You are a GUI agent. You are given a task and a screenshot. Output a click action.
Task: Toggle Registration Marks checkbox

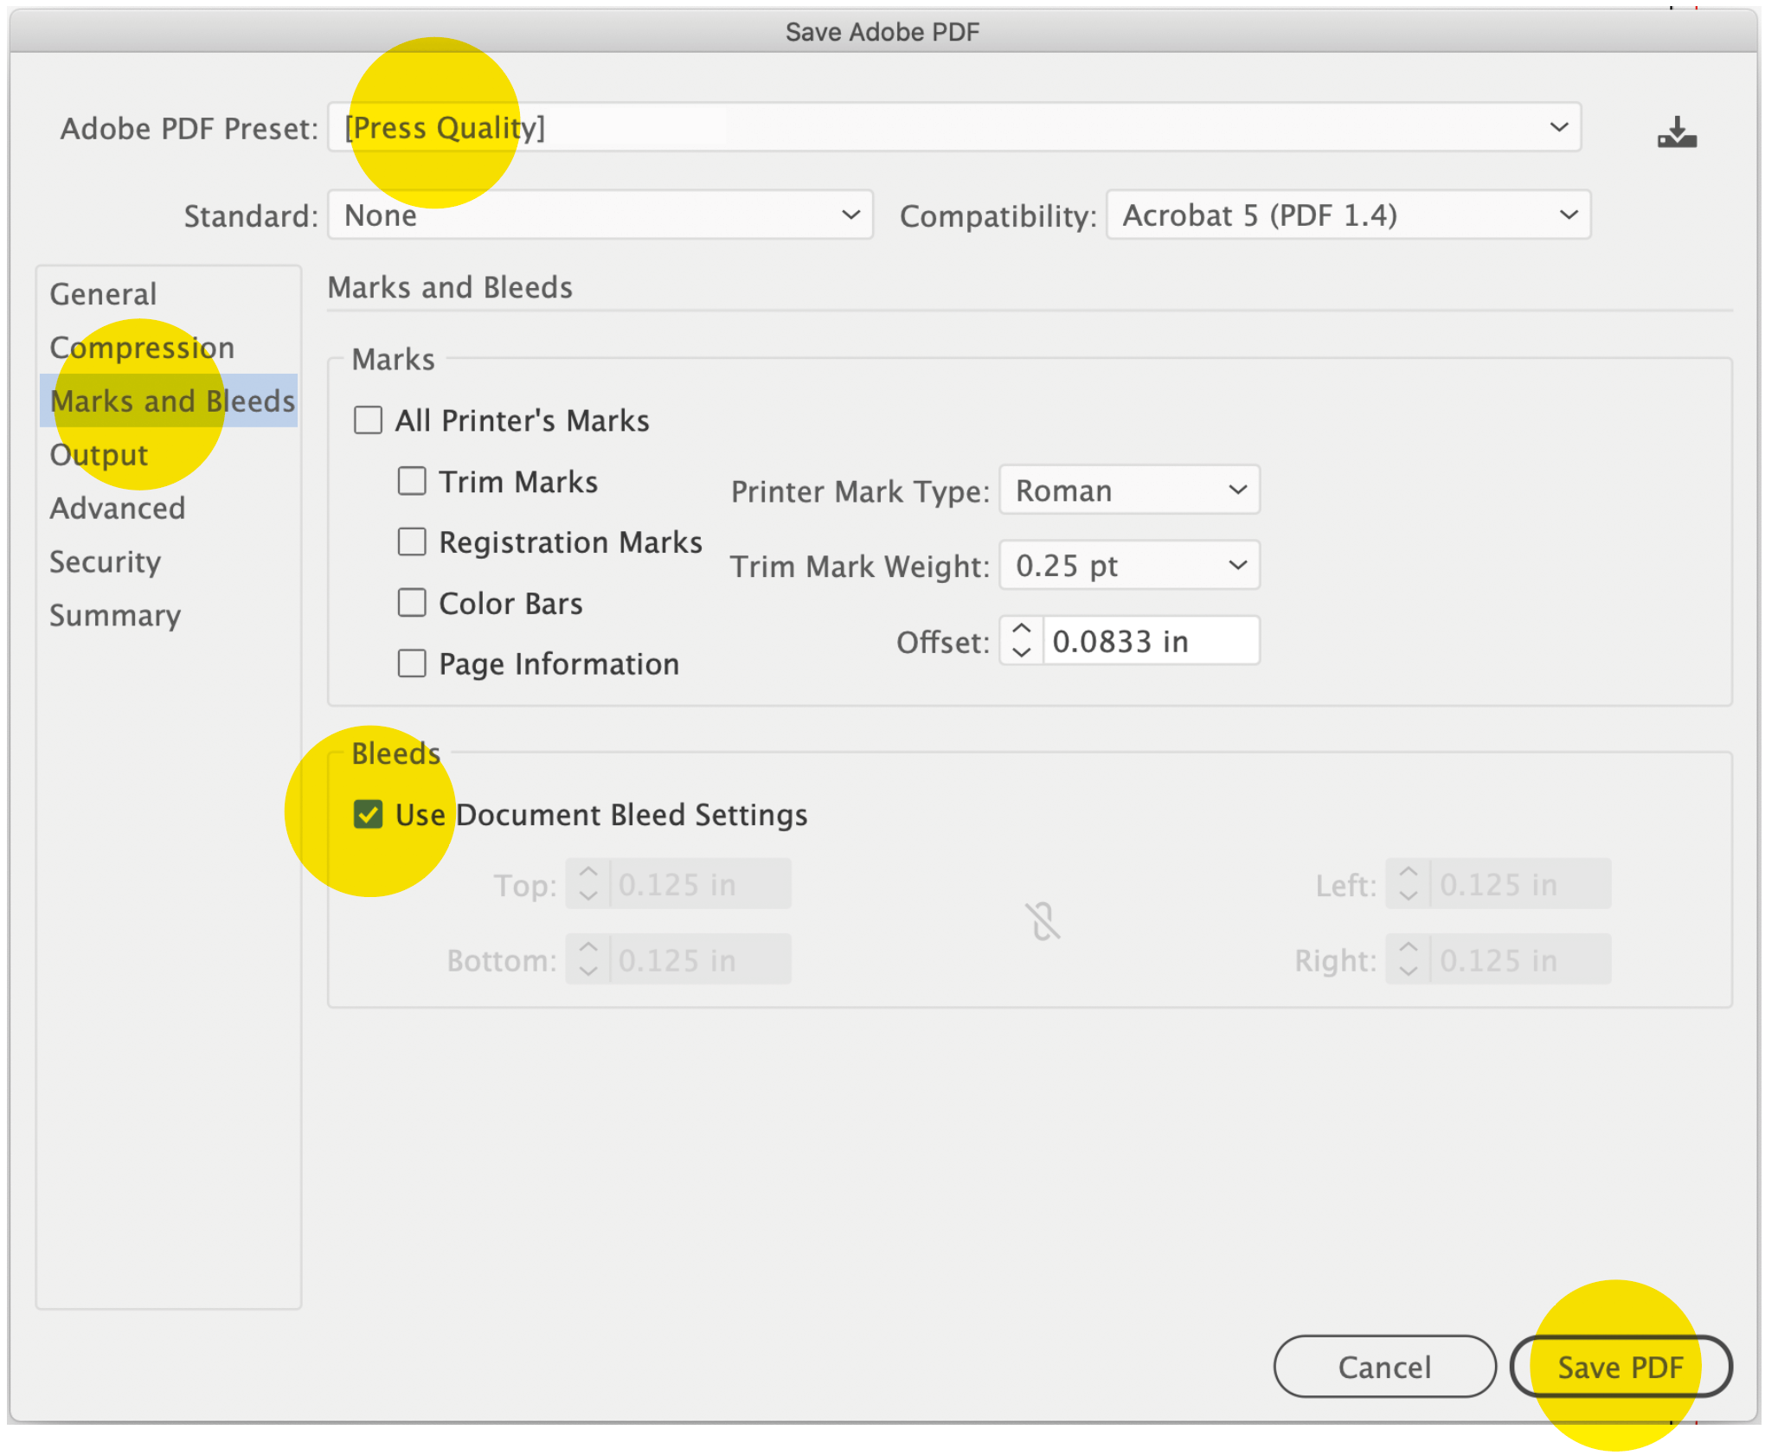click(x=412, y=542)
